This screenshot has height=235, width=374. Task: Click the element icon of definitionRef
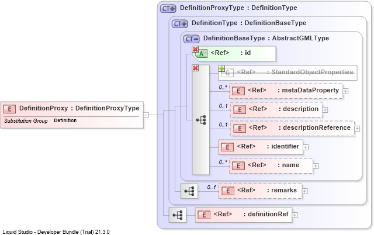[204, 215]
